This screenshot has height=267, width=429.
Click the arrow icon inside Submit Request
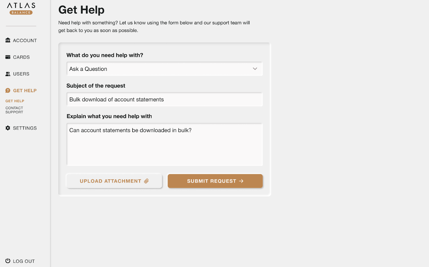pyautogui.click(x=242, y=181)
